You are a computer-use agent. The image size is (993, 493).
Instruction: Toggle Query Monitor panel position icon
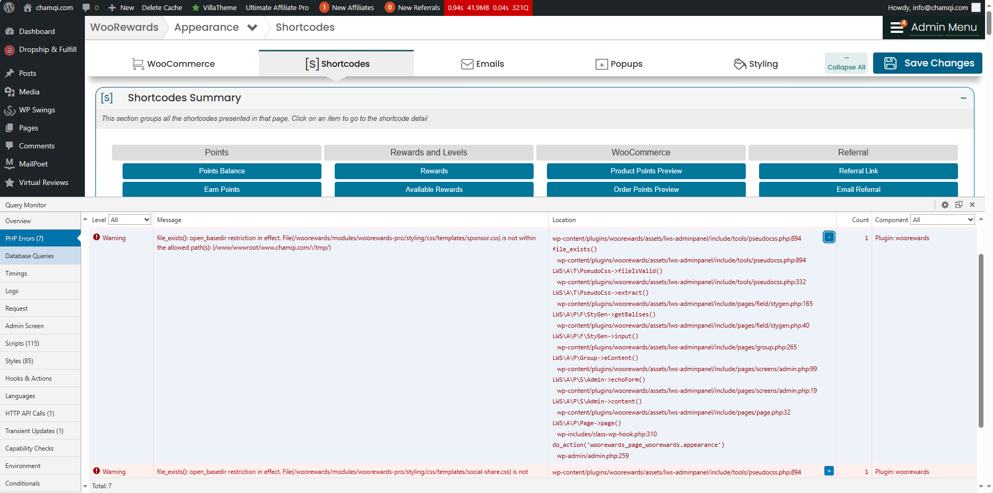point(959,205)
